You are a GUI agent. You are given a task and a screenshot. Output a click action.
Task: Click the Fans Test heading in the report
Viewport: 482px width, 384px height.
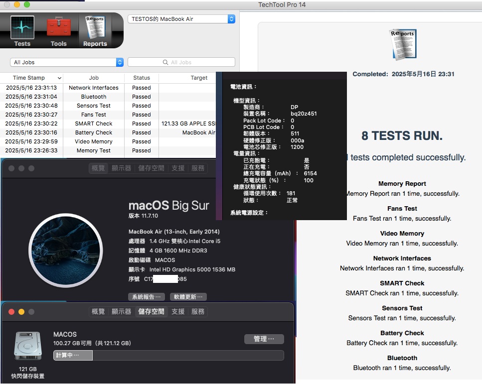pos(402,209)
